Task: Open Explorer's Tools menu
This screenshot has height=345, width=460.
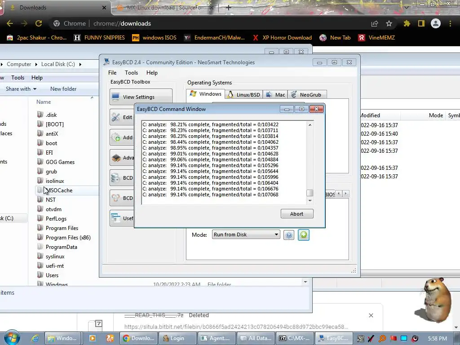Action: 18,77
